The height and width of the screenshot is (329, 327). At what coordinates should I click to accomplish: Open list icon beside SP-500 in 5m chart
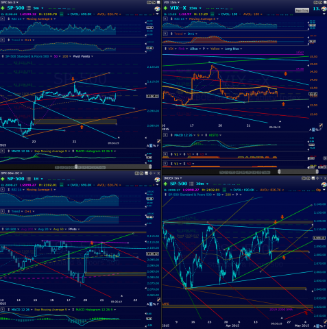(29, 8)
